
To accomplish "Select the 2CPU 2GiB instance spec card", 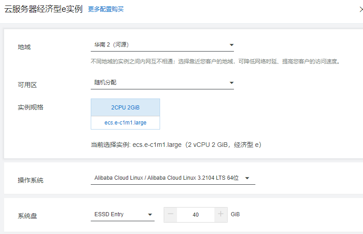I will click(125, 108).
